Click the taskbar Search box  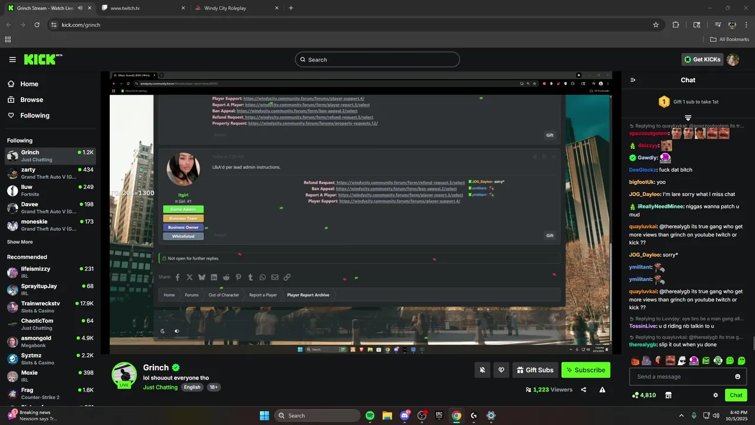(318, 416)
